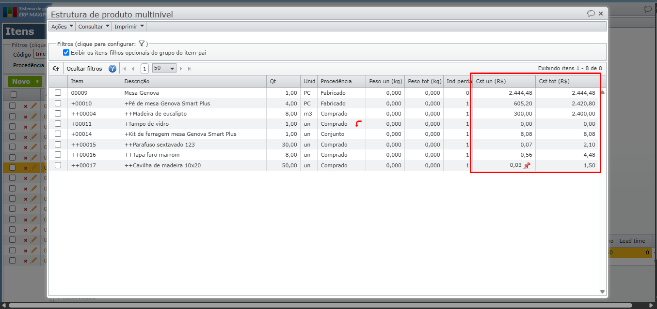Image resolution: width=657 pixels, height=309 pixels.
Task: Click the comment bubble icon of the background window
Action: pos(647,9)
